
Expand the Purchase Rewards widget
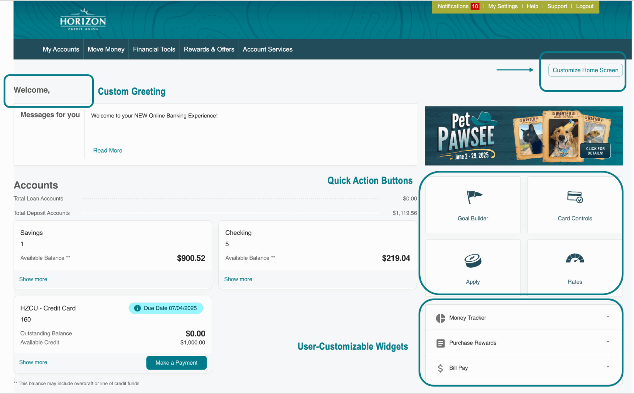pos(608,342)
